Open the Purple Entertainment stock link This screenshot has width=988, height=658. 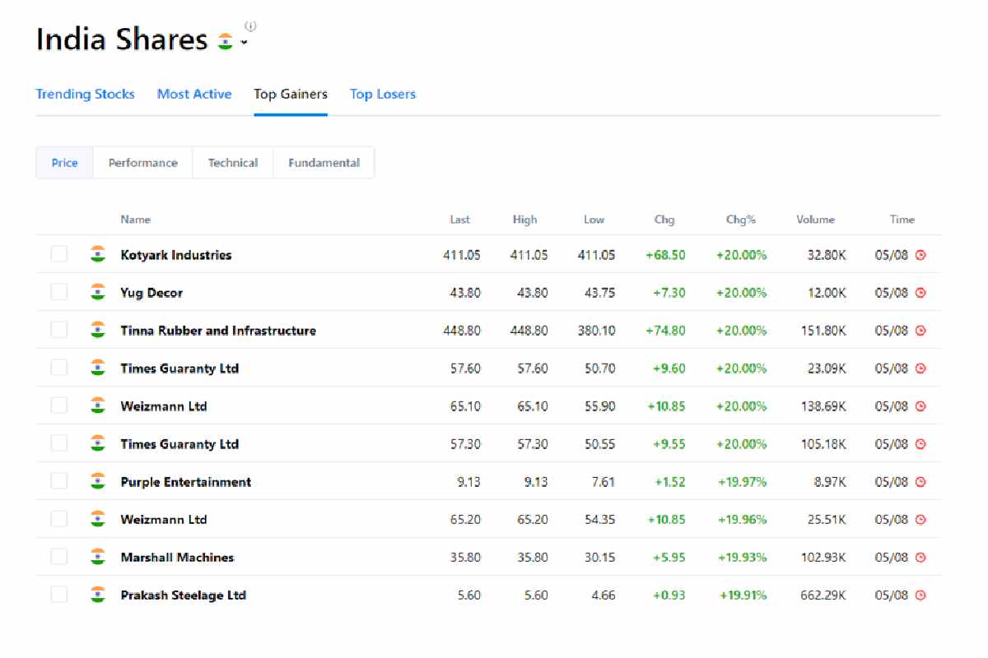point(186,482)
